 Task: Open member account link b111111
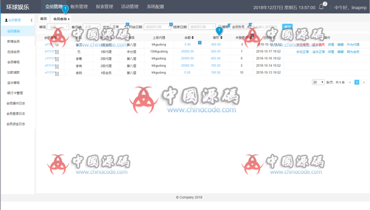(50, 51)
